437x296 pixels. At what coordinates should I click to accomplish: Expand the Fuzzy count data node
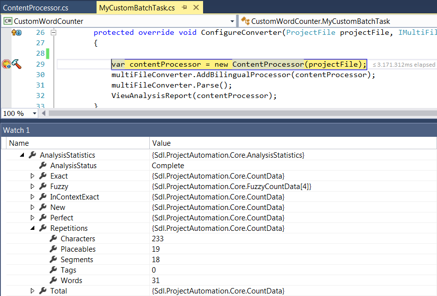point(33,187)
